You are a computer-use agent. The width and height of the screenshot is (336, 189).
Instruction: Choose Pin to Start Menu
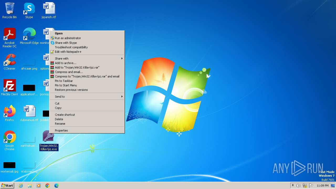[x=87, y=85]
